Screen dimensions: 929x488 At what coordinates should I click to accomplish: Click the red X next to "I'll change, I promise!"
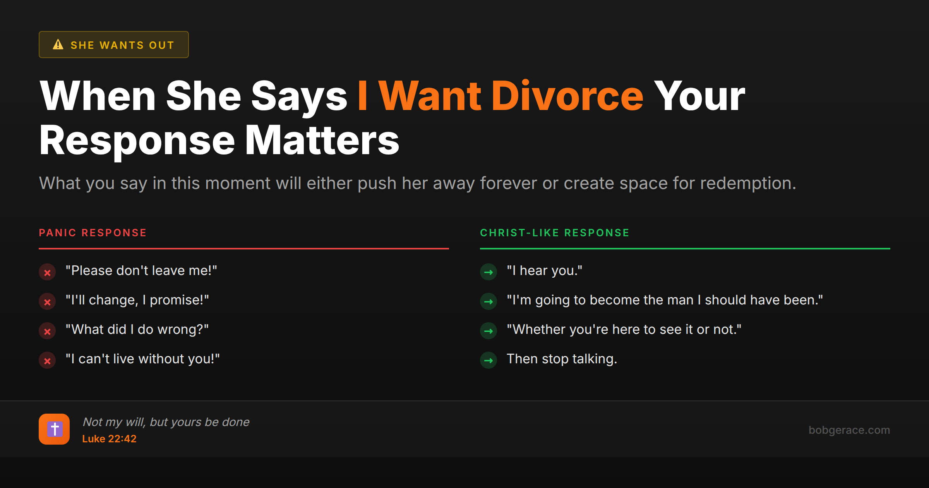point(47,302)
